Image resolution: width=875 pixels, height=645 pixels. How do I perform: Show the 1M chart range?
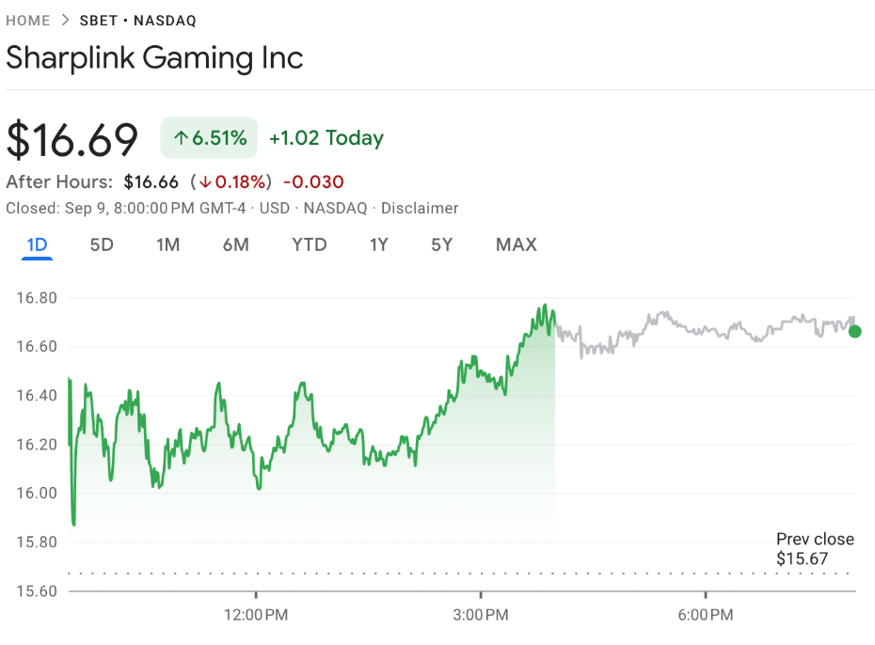coord(167,245)
